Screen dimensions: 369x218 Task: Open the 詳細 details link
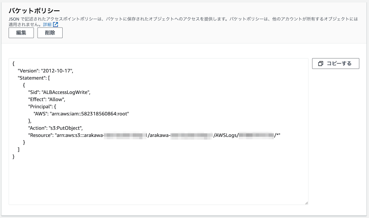point(47,25)
